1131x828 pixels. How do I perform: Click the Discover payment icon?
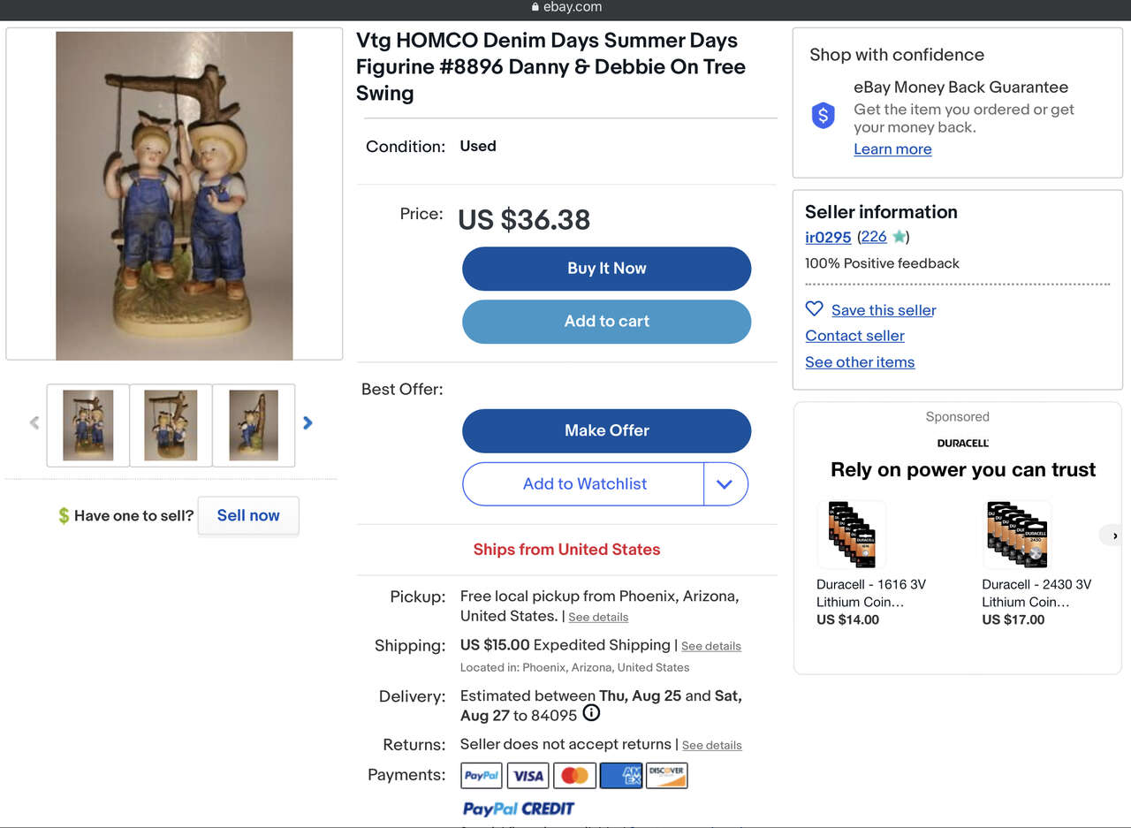click(x=667, y=776)
